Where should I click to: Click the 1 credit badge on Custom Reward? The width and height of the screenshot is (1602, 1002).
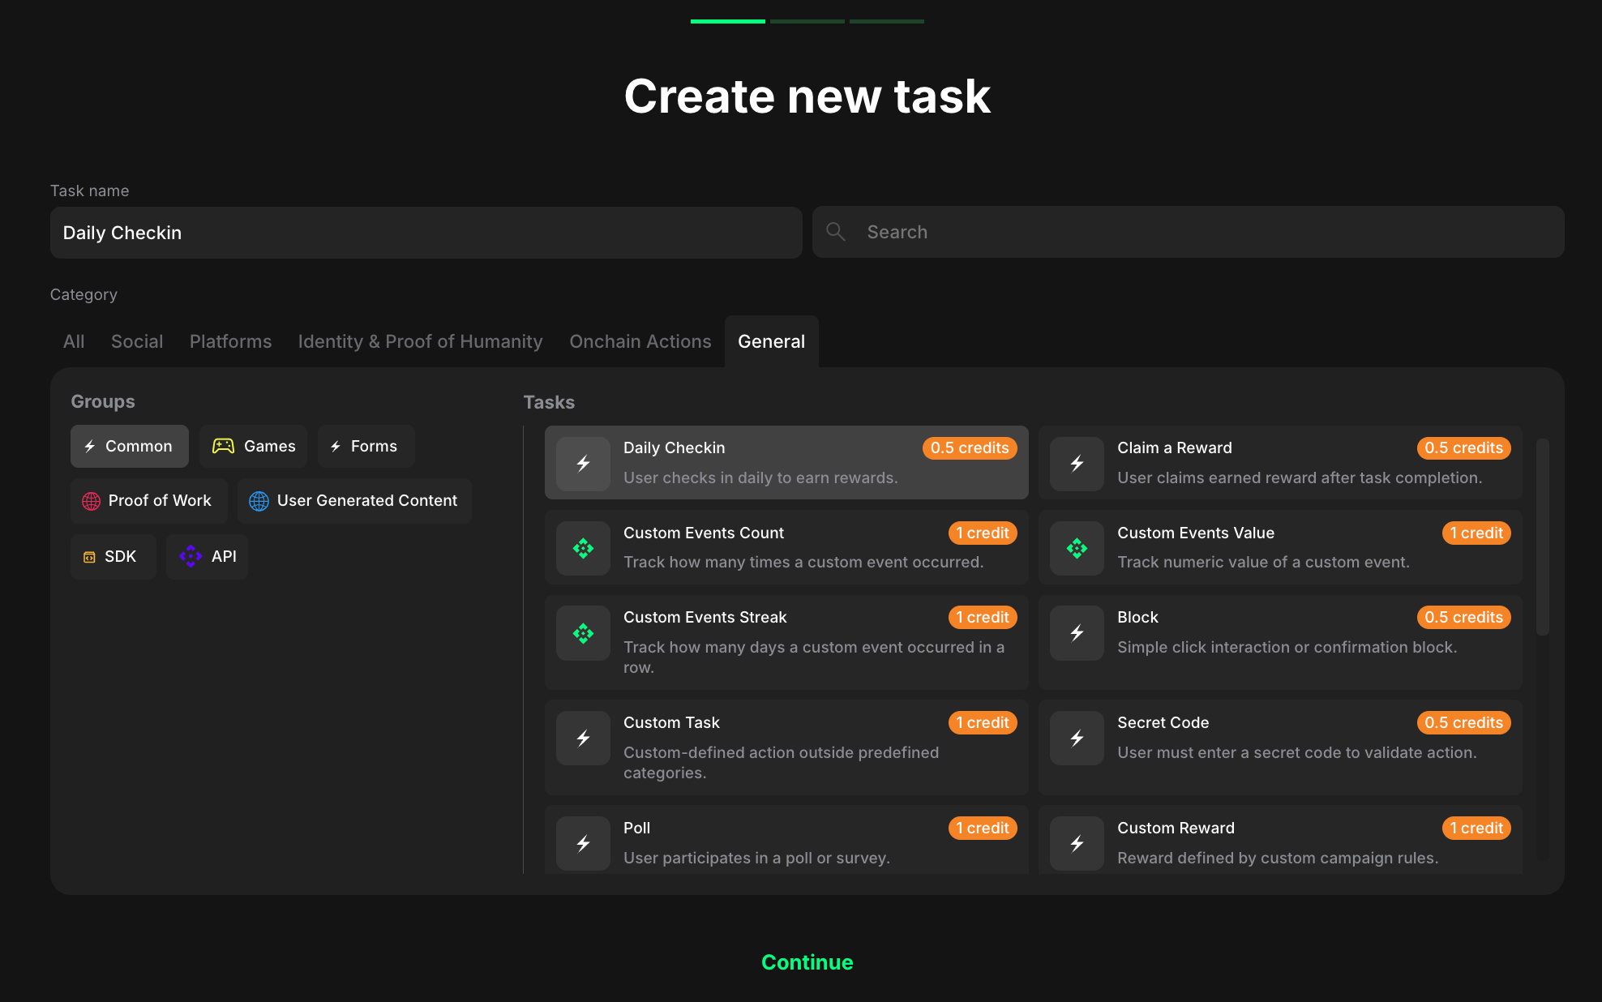pyautogui.click(x=1476, y=828)
